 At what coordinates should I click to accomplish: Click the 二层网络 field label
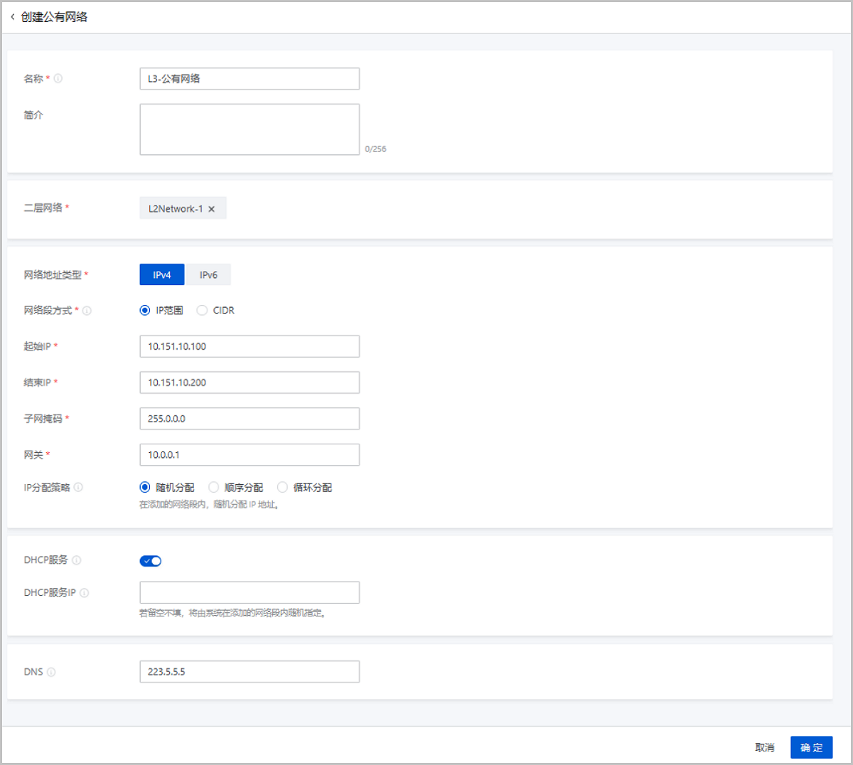click(43, 208)
